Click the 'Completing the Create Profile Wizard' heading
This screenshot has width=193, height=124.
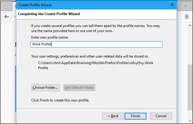pos(49,14)
